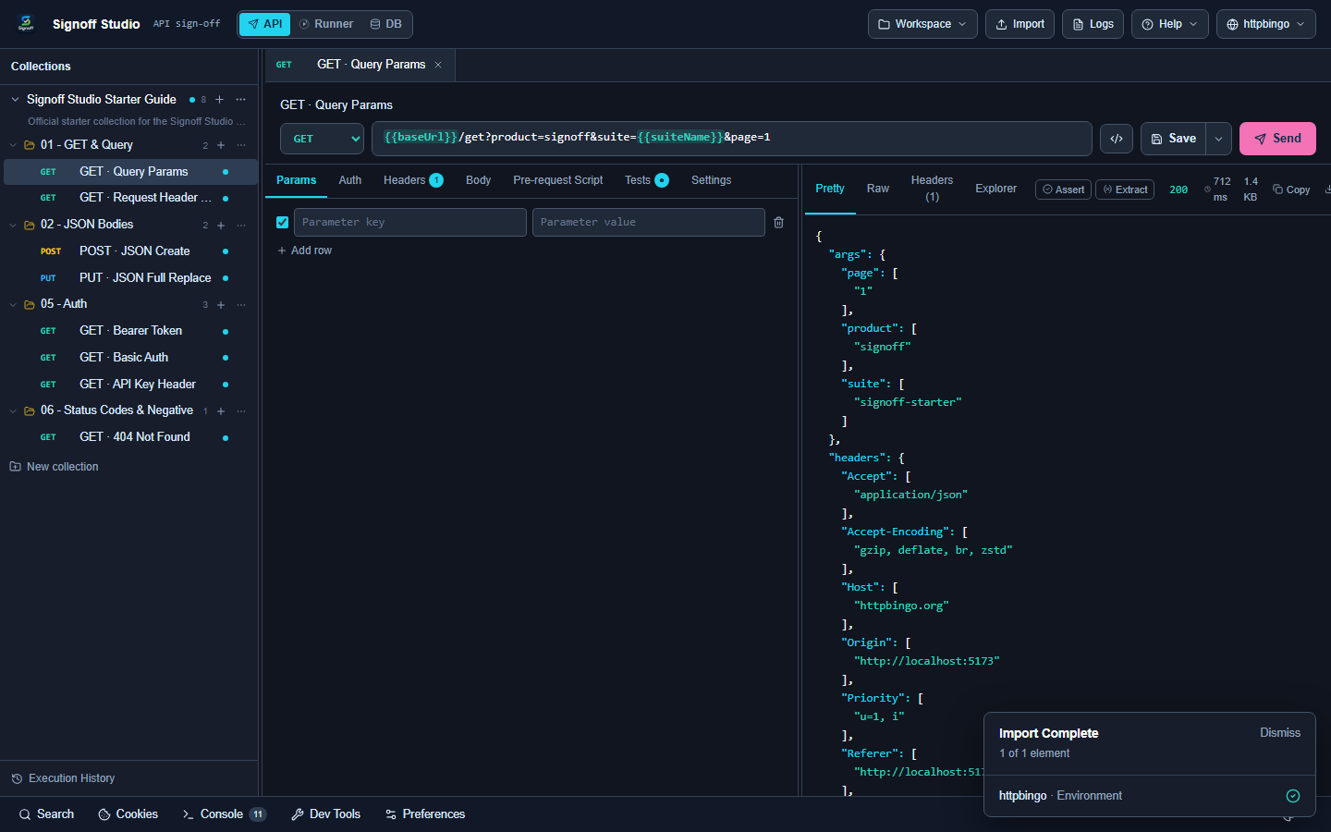Add item to Signoff Studio Starter Guide

click(219, 100)
